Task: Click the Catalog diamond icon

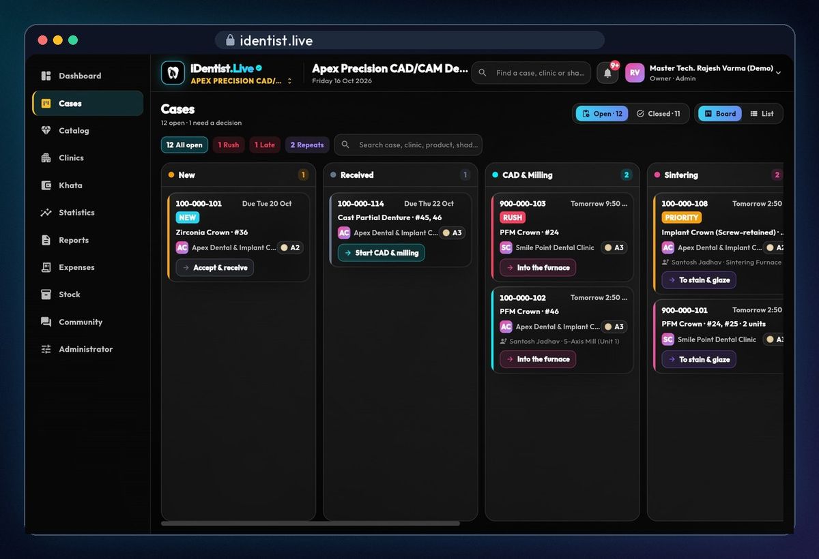Action: click(46, 130)
